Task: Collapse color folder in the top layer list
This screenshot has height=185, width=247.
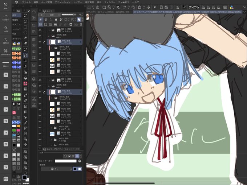Action: coord(49,36)
